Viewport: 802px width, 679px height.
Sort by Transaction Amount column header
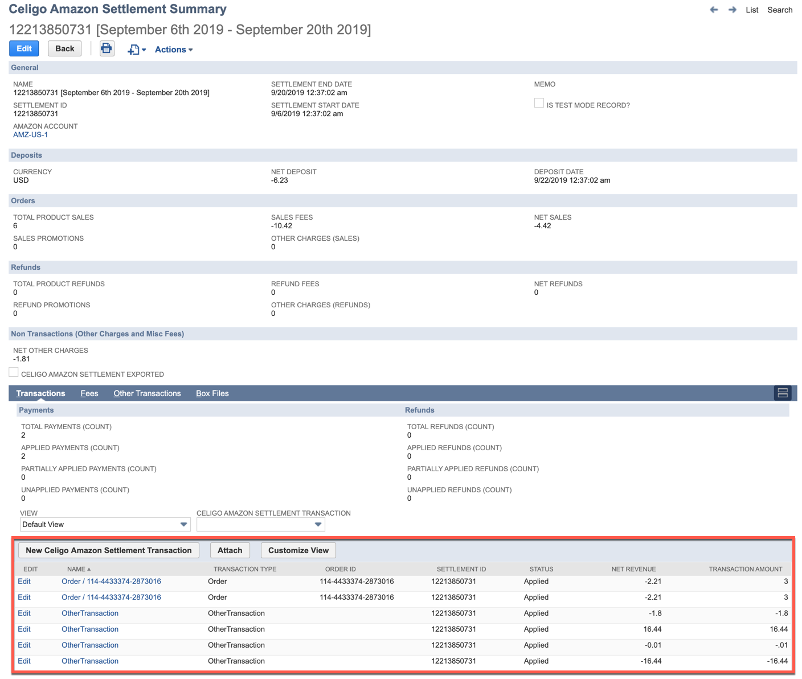(x=745, y=569)
